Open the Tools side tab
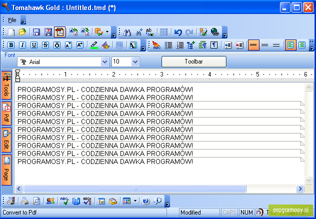 pyautogui.click(x=6, y=85)
